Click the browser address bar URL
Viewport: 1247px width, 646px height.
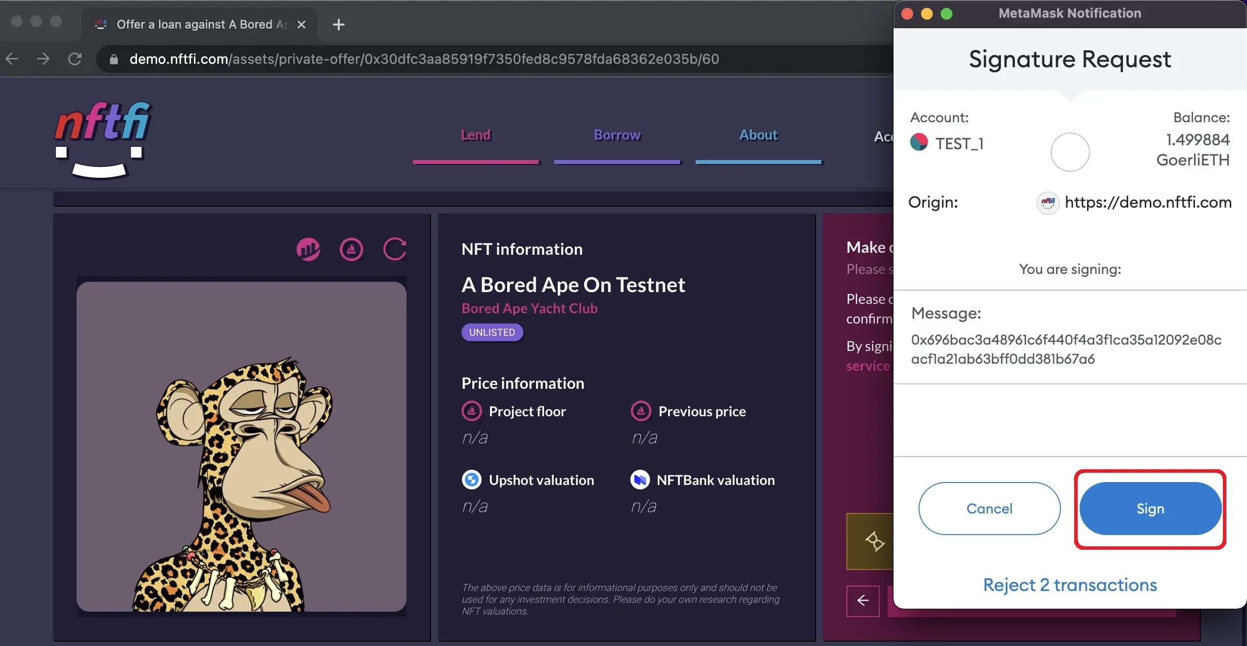[x=424, y=59]
